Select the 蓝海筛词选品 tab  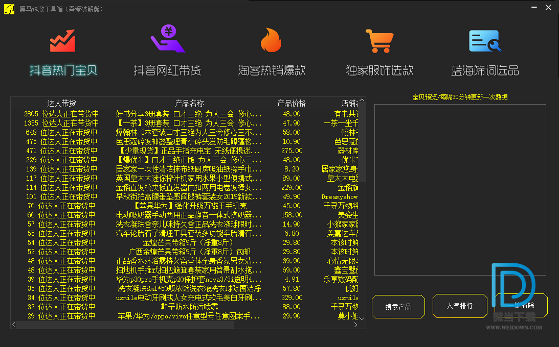[485, 70]
